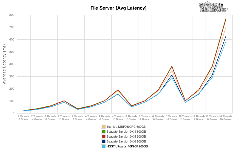
Task: Click the Seagate Savvio 10K.4 green swatch
Action: [x=103, y=132]
